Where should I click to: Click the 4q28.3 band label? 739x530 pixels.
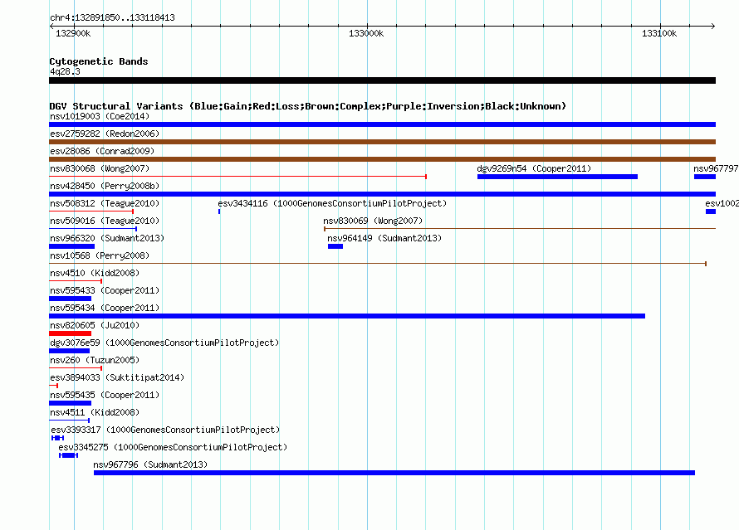(65, 71)
